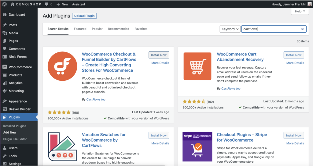Click the Media icon in sidebar
Image resolution: width=313 pixels, height=166 pixels.
(x=5, y=33)
